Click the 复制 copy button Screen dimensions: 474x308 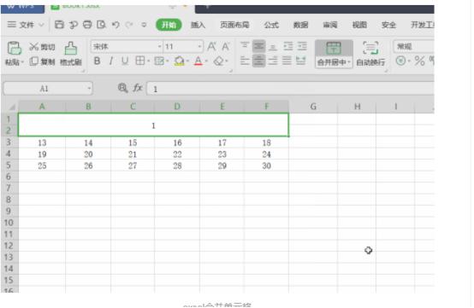[x=42, y=61]
